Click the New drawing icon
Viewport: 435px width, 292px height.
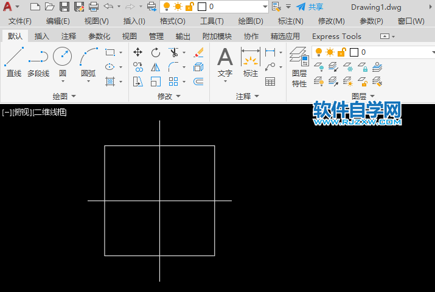pyautogui.click(x=35, y=6)
